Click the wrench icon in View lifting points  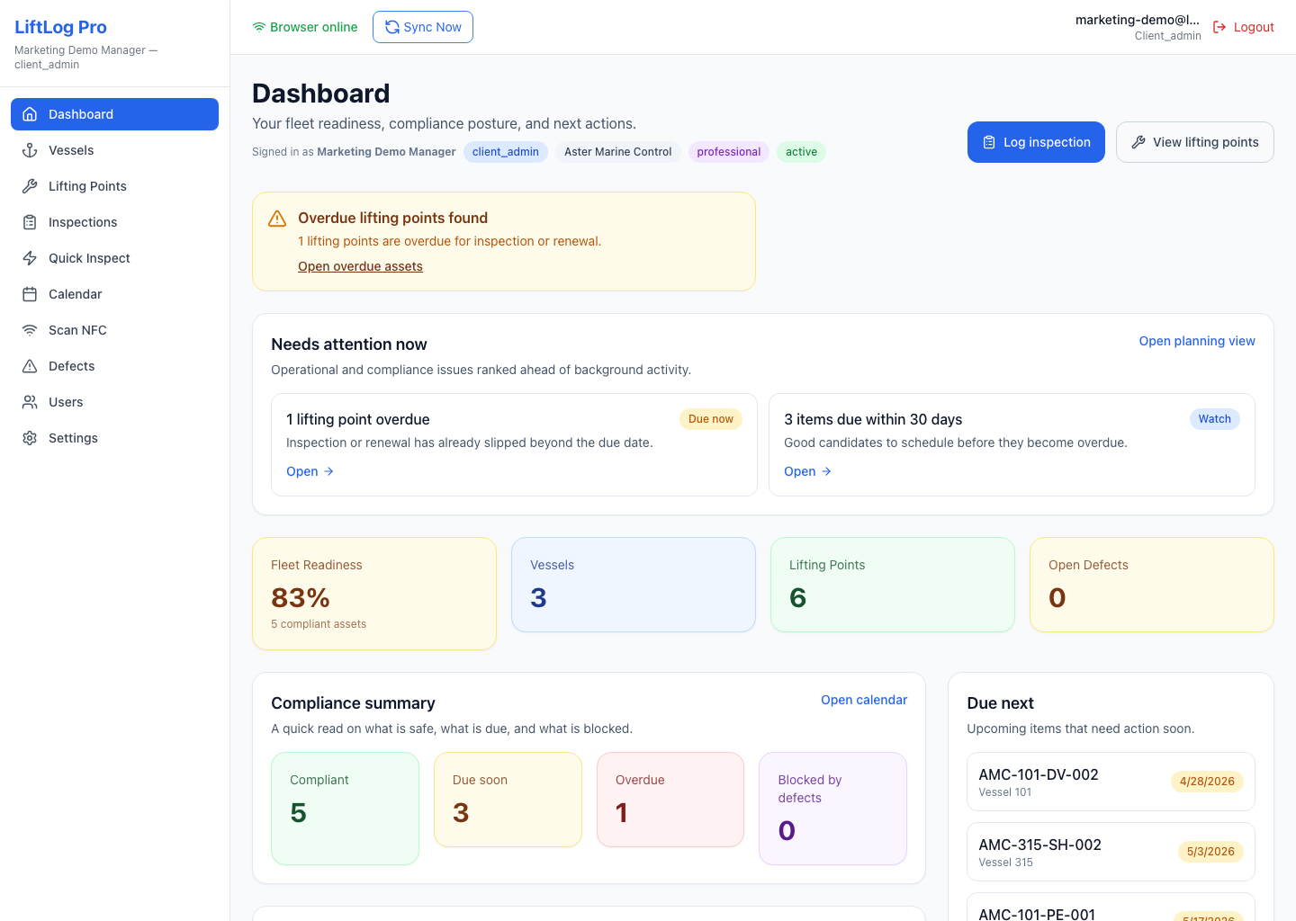click(1138, 142)
